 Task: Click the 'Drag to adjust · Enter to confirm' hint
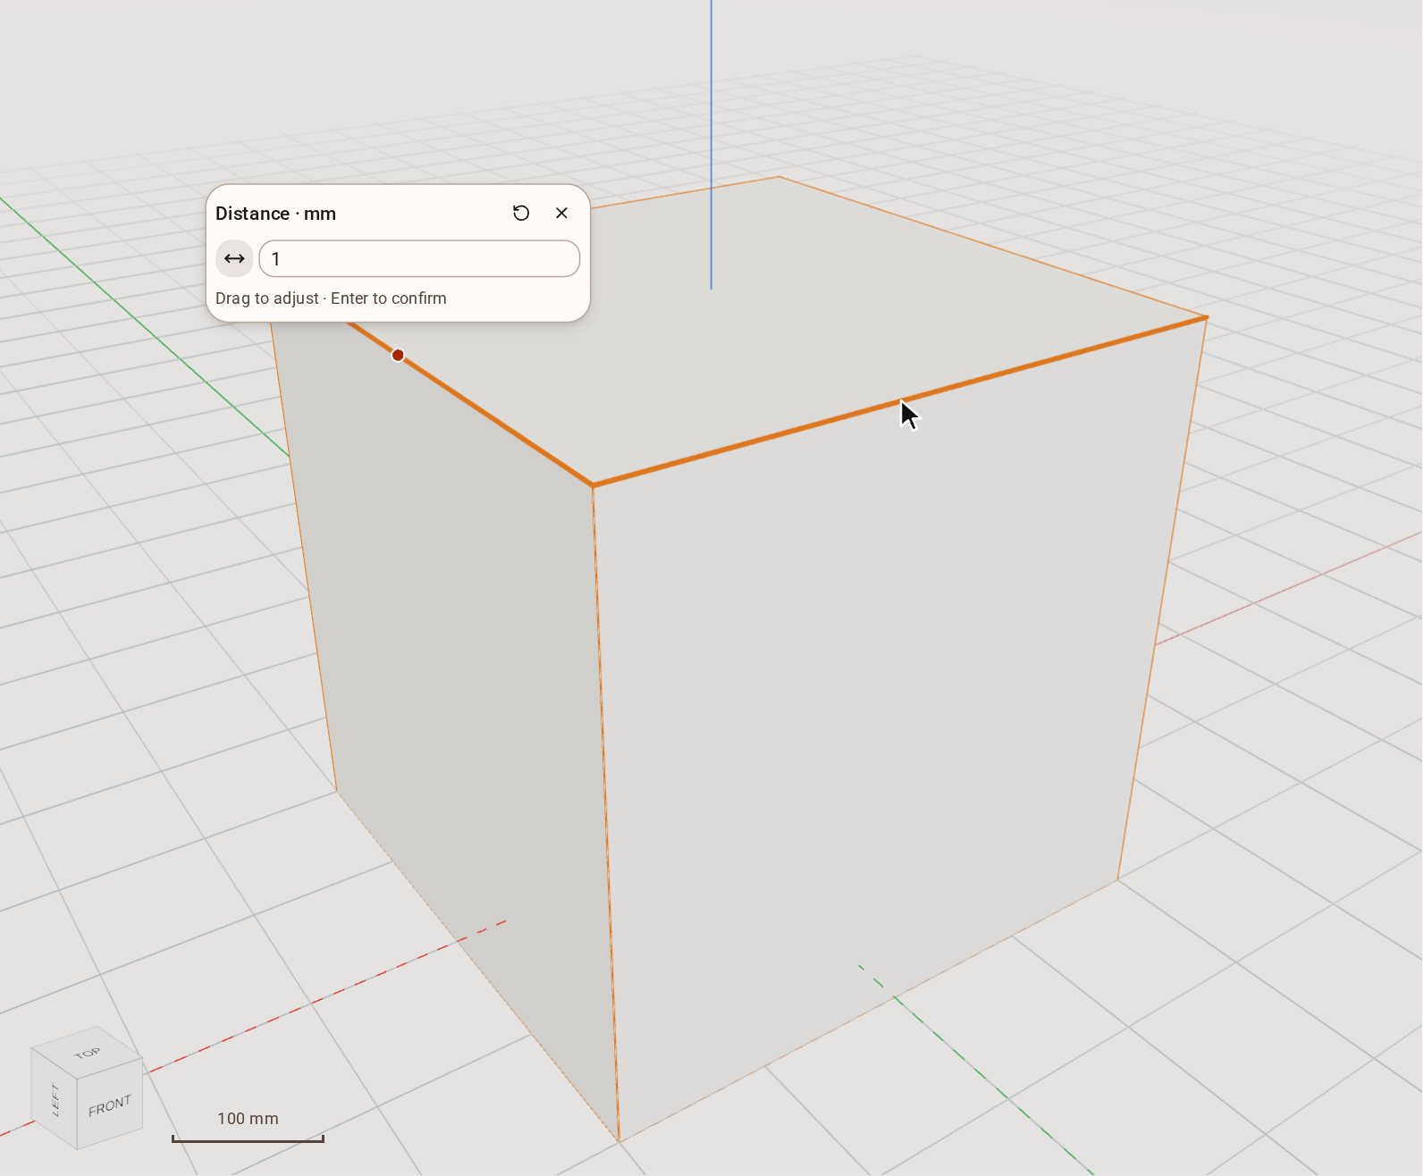(x=331, y=298)
